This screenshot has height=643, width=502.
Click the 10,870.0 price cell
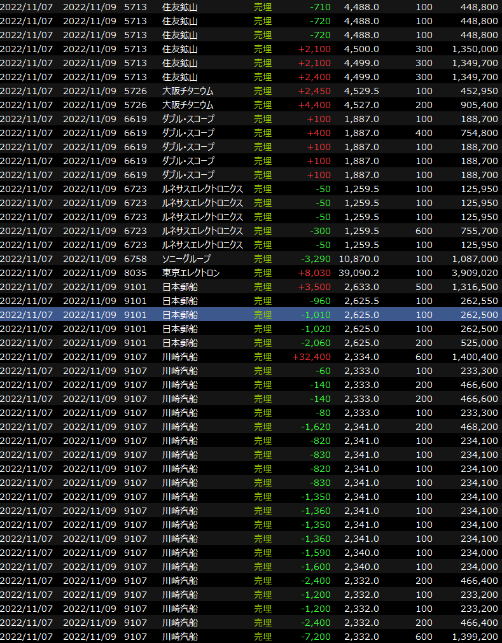pos(361,259)
